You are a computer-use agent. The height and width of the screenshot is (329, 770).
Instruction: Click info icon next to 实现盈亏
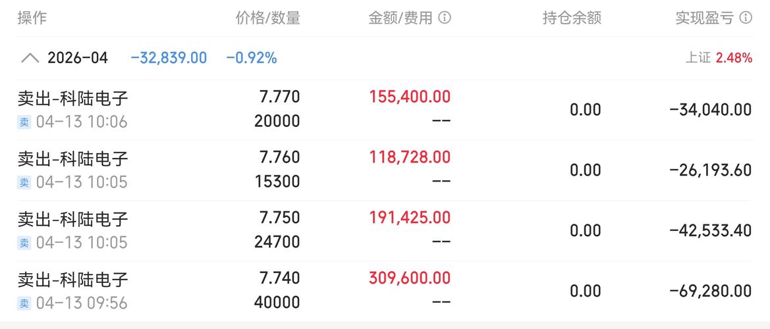746,18
